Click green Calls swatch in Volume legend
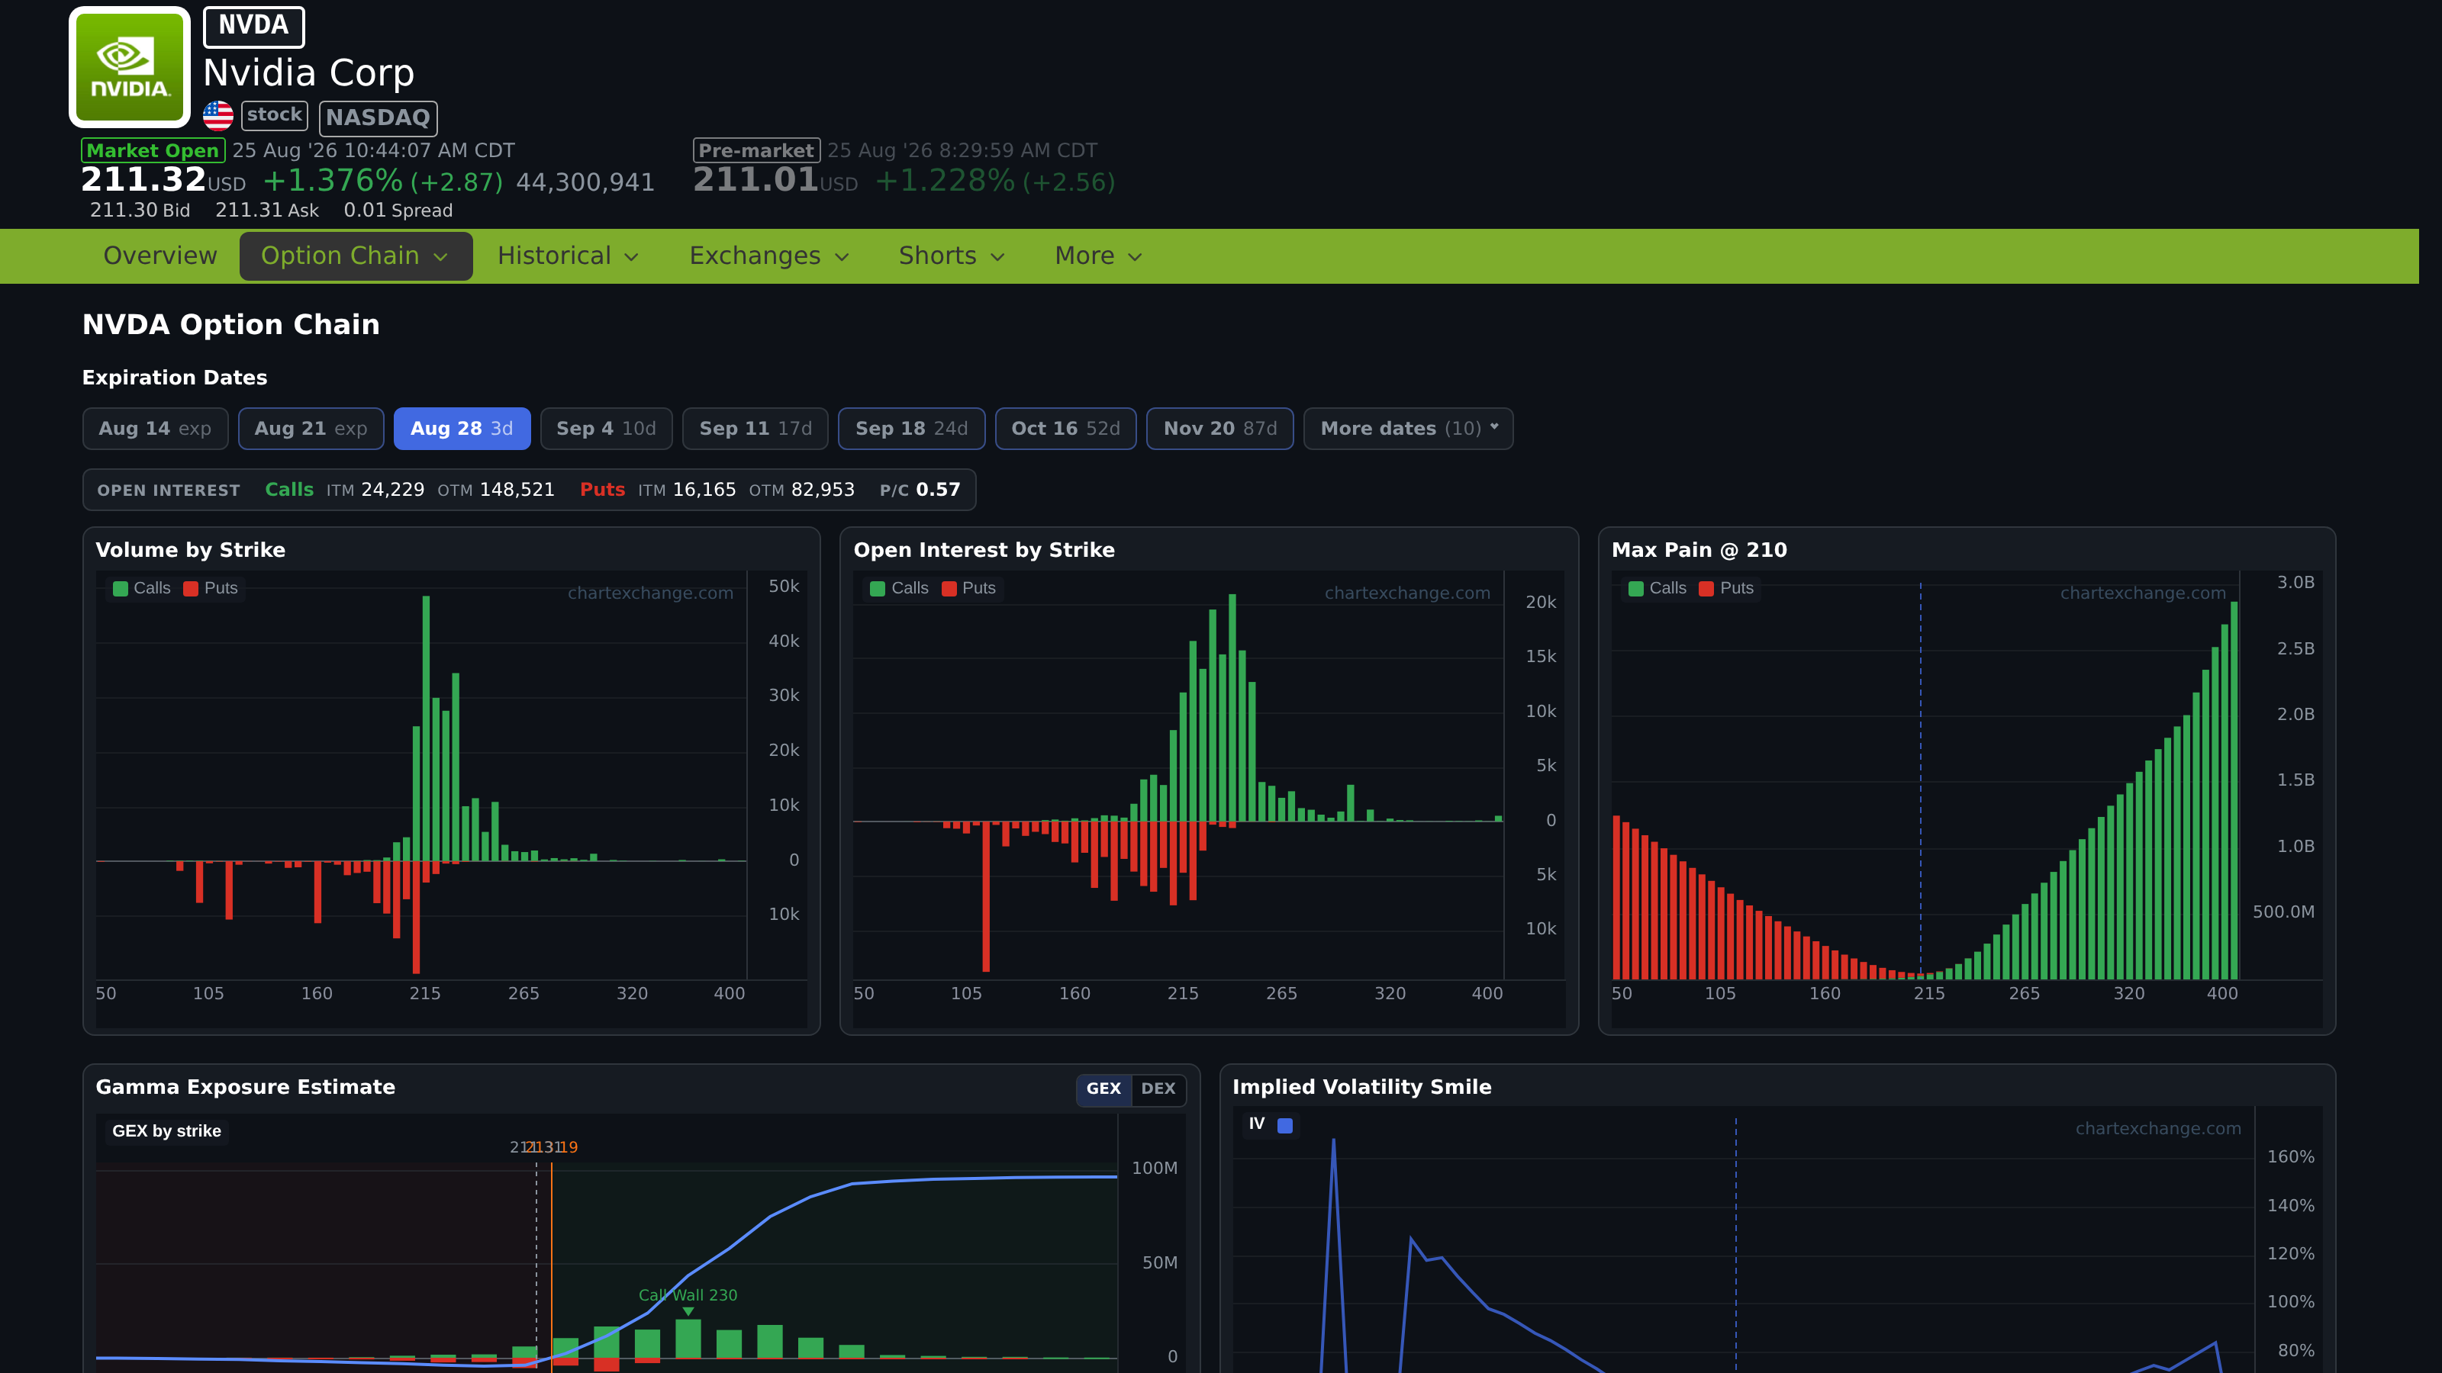Screen dimensions: 2442x1373 121,588
